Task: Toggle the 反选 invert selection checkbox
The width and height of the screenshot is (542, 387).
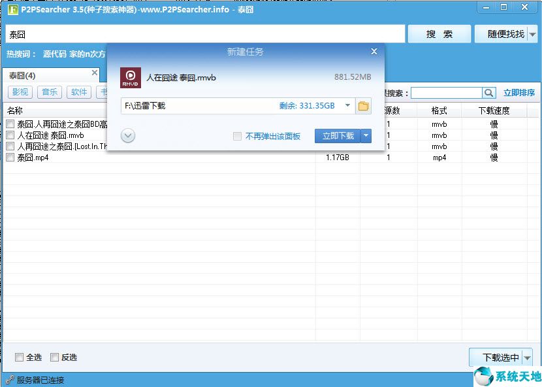Action: [x=55, y=357]
